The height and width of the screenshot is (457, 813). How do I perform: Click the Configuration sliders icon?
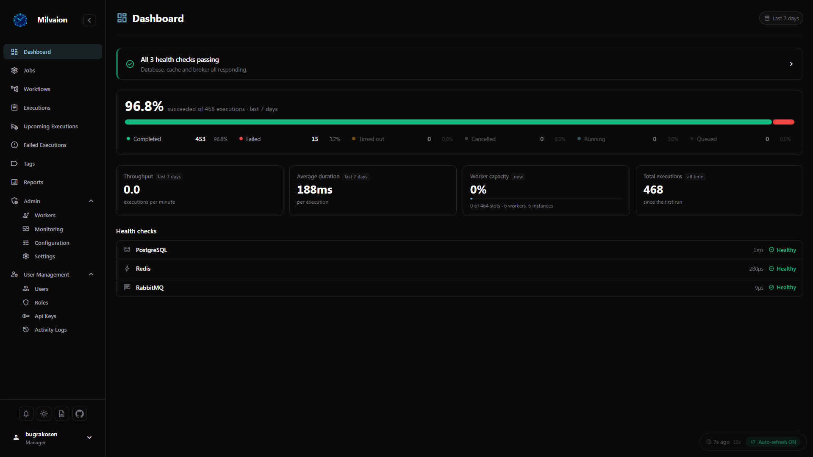point(26,243)
